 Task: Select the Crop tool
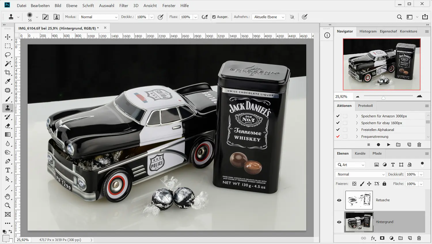tap(8, 73)
